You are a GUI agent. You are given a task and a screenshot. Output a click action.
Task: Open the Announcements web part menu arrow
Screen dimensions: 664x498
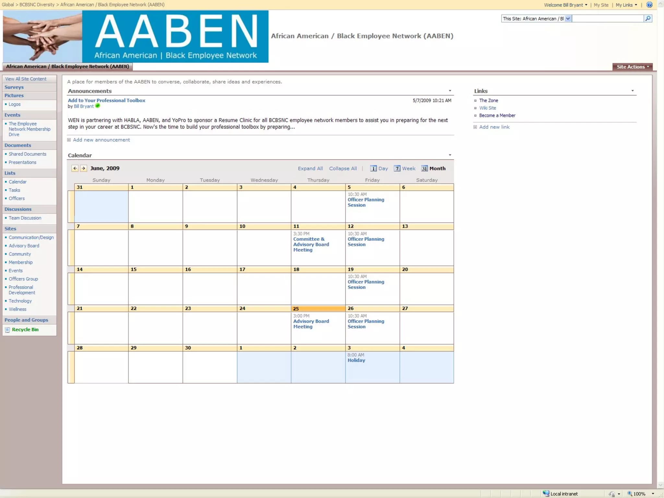click(x=450, y=91)
